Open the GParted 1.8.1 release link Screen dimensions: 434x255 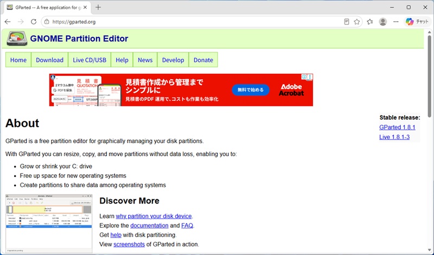click(x=397, y=127)
